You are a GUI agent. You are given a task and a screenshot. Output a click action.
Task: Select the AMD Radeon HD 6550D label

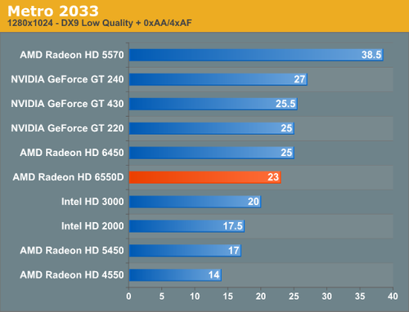69,177
